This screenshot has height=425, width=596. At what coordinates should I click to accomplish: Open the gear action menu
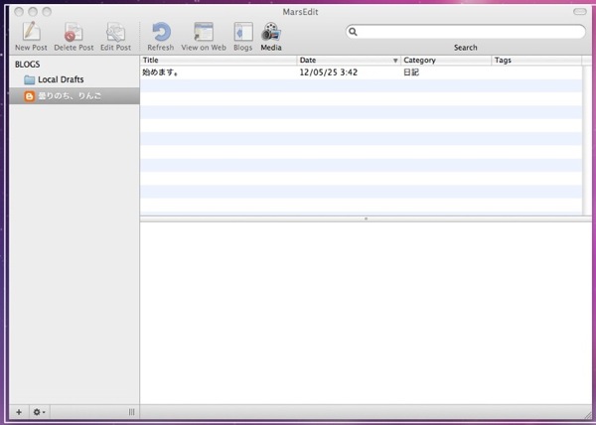coord(39,412)
